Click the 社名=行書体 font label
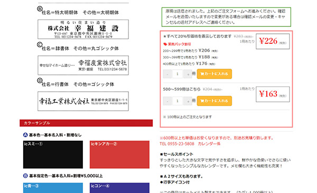 tap(78, 84)
